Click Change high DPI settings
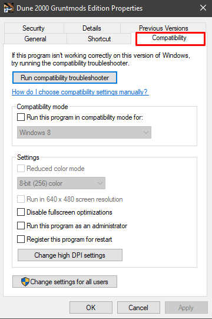 (x=70, y=255)
